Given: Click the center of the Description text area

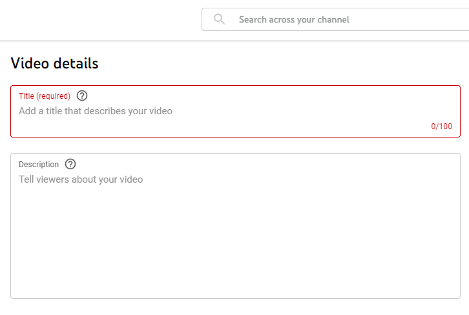Looking at the screenshot, I should (235, 226).
